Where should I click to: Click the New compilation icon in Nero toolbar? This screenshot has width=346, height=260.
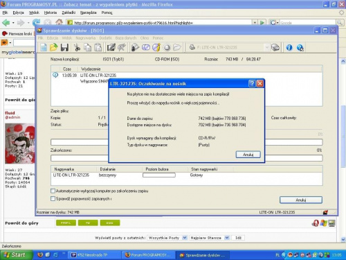(x=44, y=47)
